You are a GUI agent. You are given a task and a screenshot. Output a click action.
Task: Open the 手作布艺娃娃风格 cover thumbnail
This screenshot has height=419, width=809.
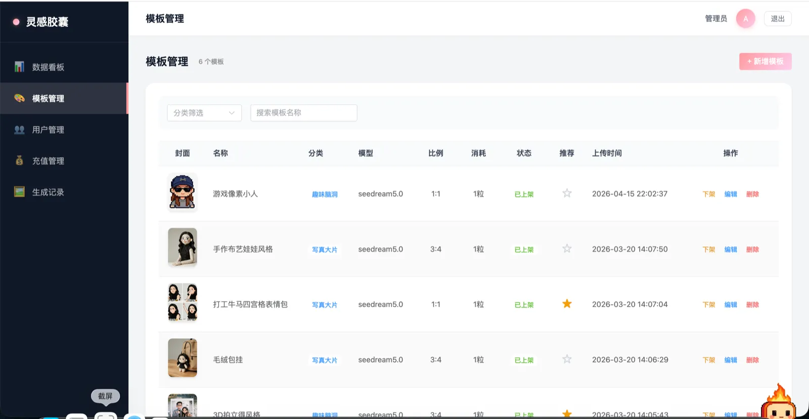point(183,248)
